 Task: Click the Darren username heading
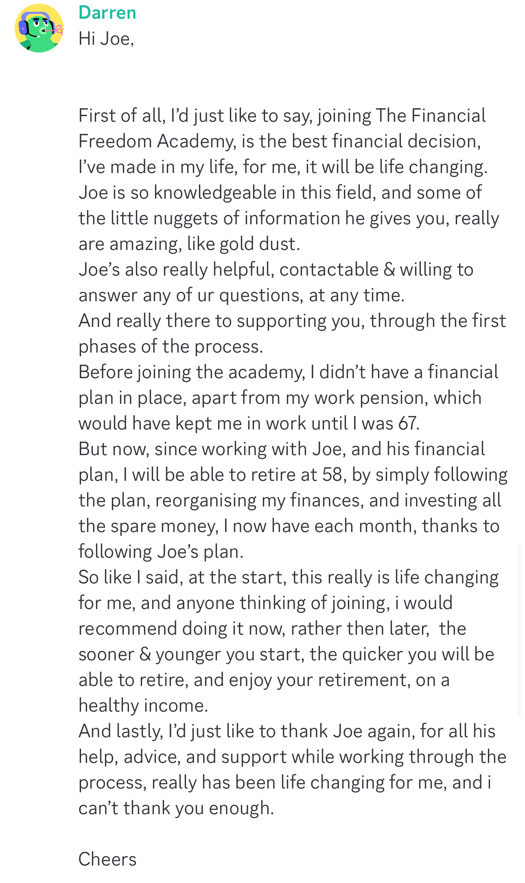coord(107,13)
